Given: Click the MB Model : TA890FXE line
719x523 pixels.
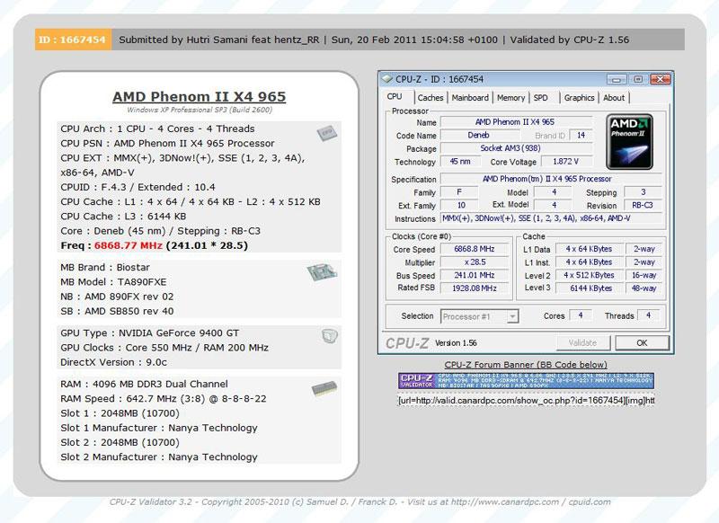Looking at the screenshot, I should [113, 282].
